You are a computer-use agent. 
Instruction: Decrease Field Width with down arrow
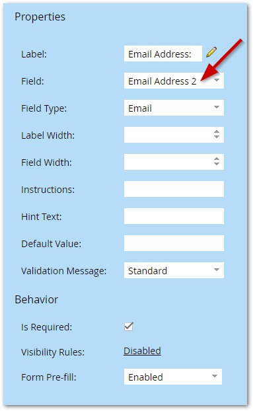(x=217, y=164)
